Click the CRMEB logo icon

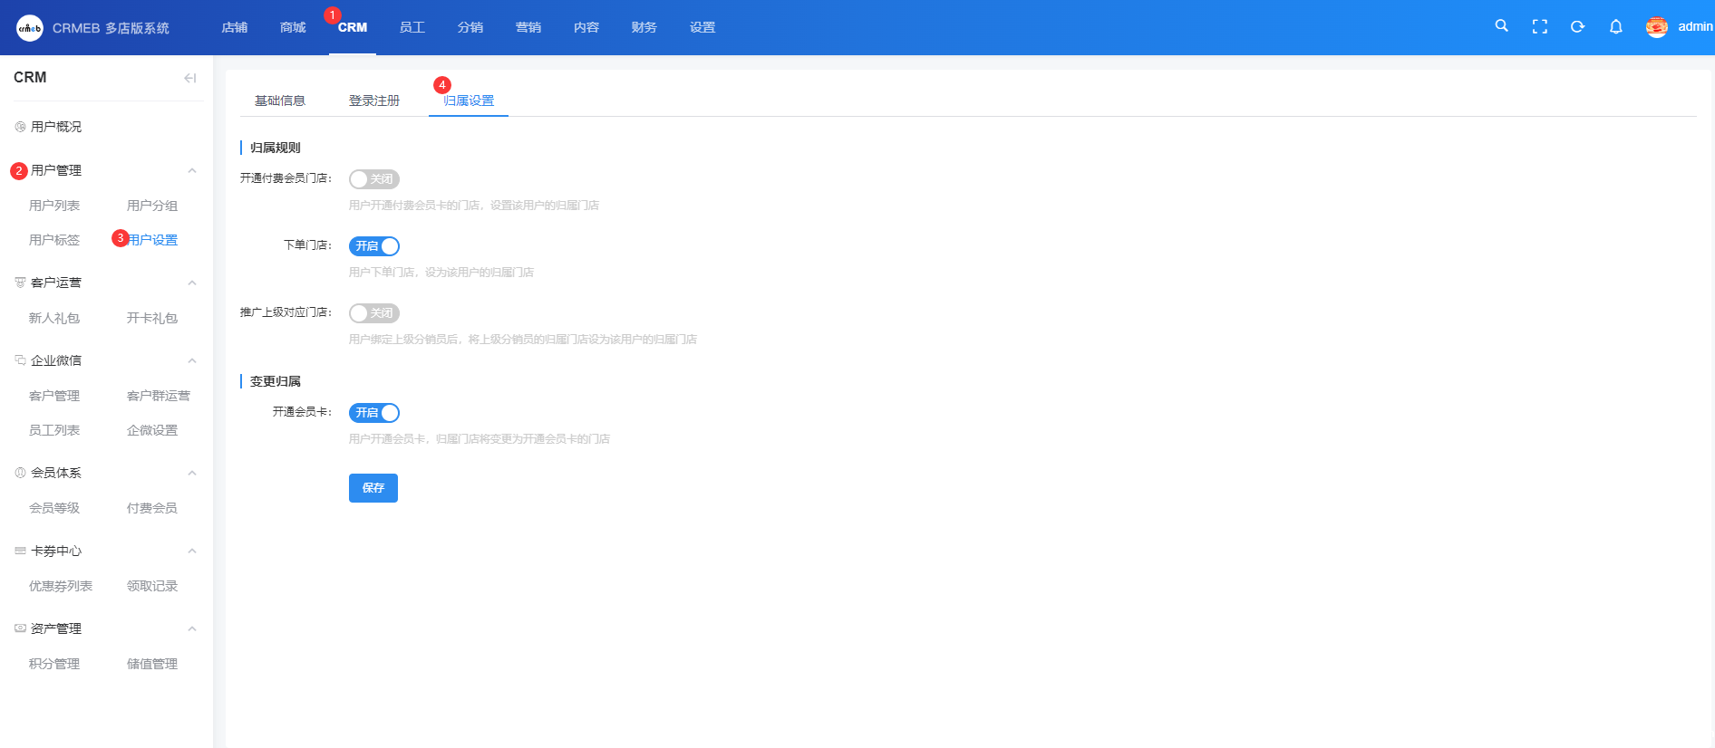point(30,28)
